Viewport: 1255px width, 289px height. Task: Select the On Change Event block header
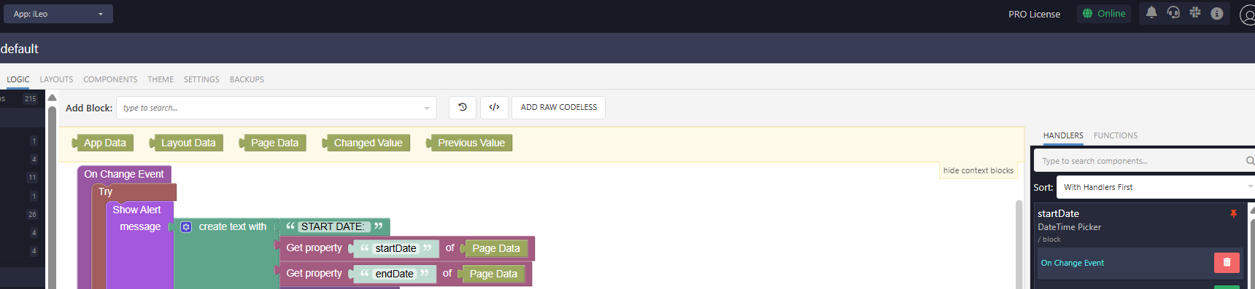124,174
